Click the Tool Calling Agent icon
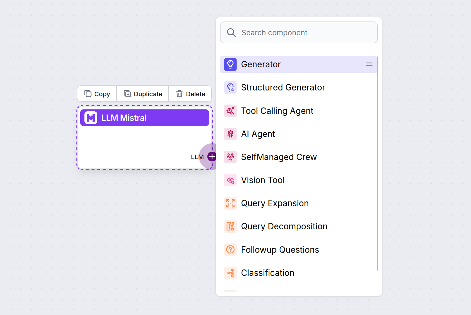 pyautogui.click(x=230, y=111)
